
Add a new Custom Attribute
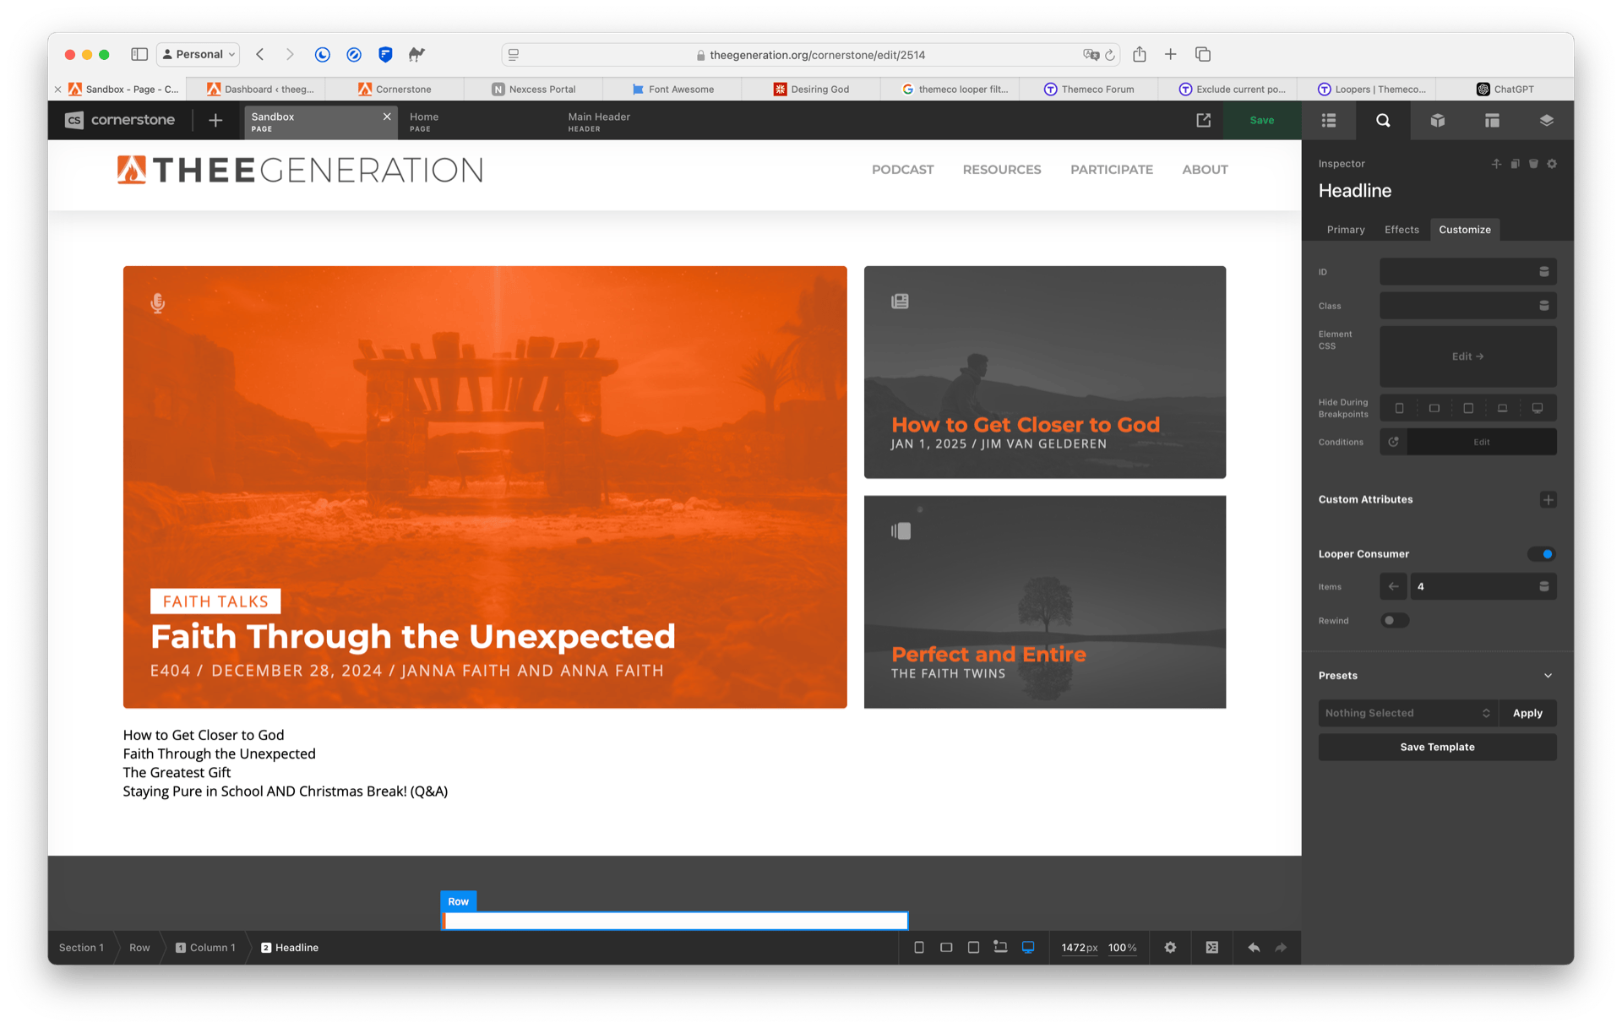(x=1548, y=500)
